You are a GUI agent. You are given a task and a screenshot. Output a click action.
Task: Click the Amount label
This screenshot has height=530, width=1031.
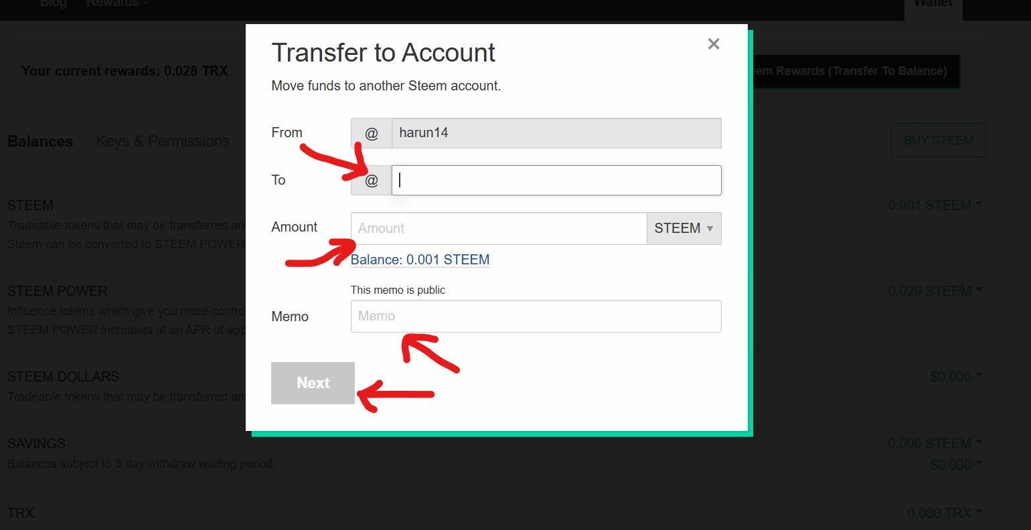(294, 227)
